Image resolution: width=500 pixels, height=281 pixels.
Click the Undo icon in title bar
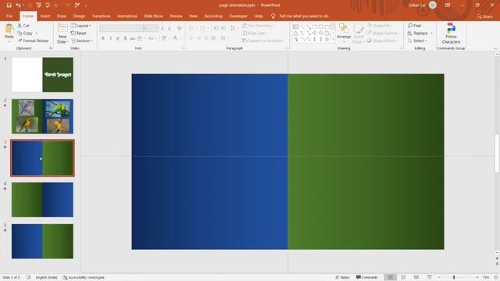(x=18, y=5)
